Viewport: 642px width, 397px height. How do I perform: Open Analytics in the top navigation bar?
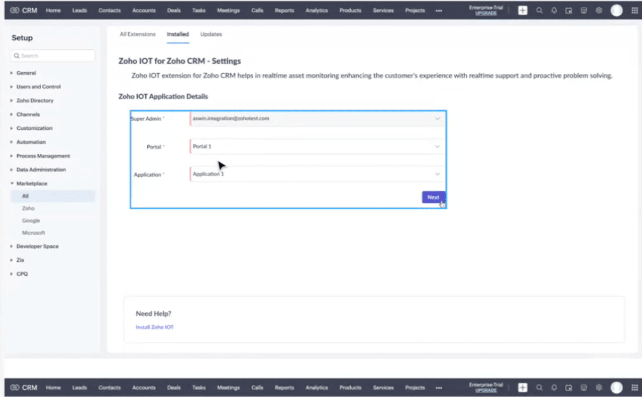tap(316, 11)
